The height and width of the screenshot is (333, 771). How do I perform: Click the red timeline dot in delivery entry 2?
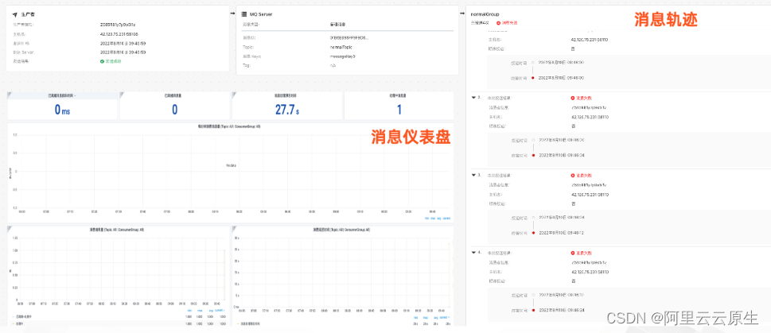[x=533, y=155]
